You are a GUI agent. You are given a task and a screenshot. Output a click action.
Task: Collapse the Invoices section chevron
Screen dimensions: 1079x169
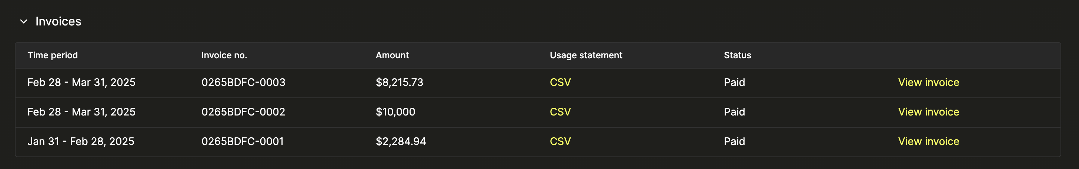tap(24, 21)
